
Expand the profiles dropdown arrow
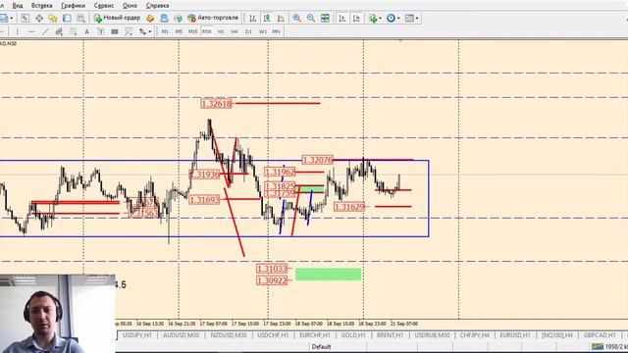pyautogui.click(x=11, y=18)
